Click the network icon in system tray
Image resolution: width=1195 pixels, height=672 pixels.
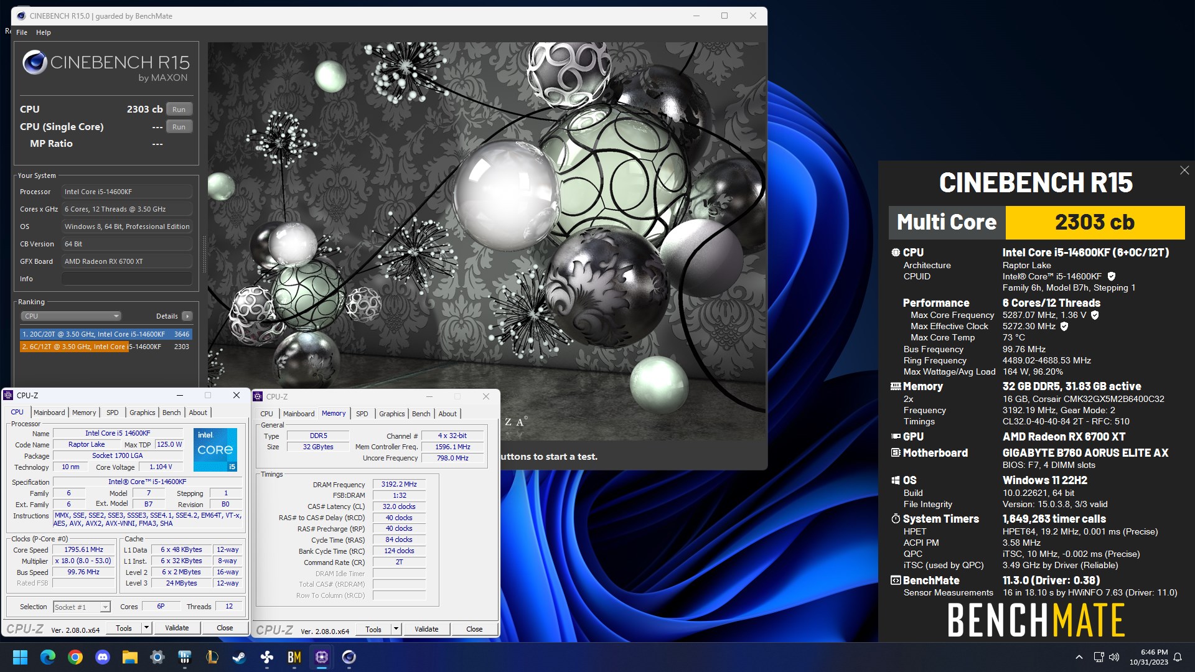[1099, 657]
